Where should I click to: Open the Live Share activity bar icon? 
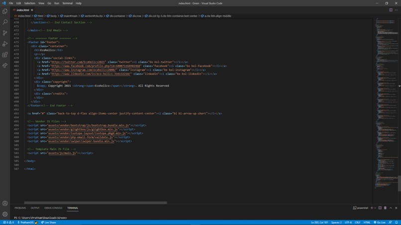5,66
